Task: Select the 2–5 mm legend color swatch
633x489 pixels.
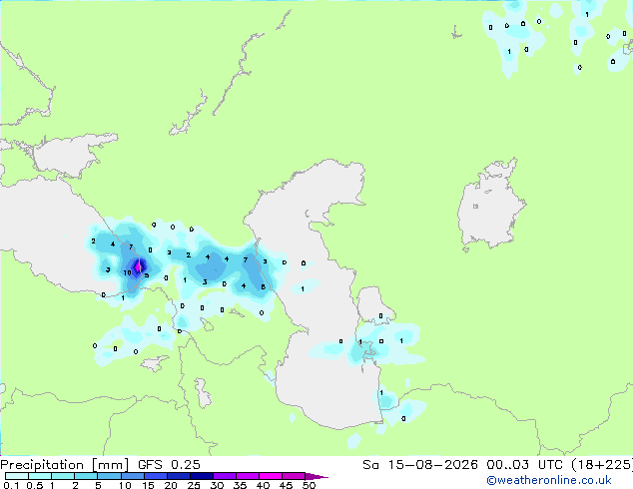Action: tap(86, 476)
